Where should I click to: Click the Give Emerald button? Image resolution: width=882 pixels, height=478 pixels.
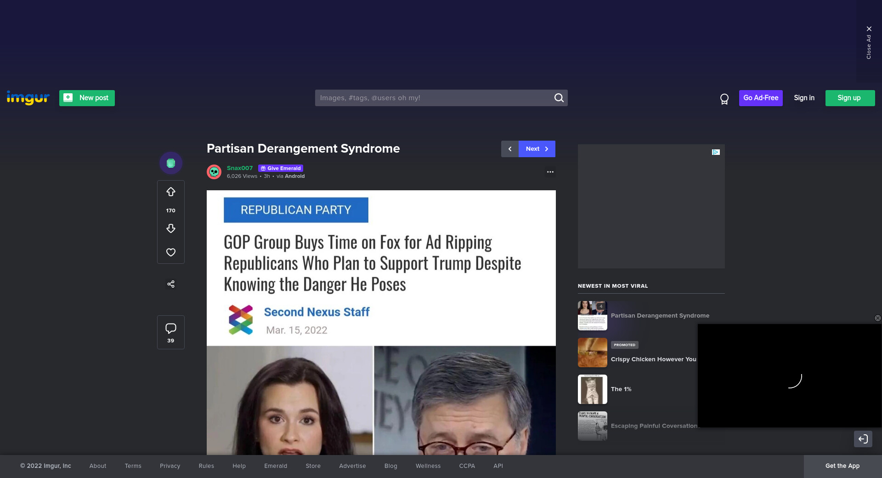click(281, 168)
